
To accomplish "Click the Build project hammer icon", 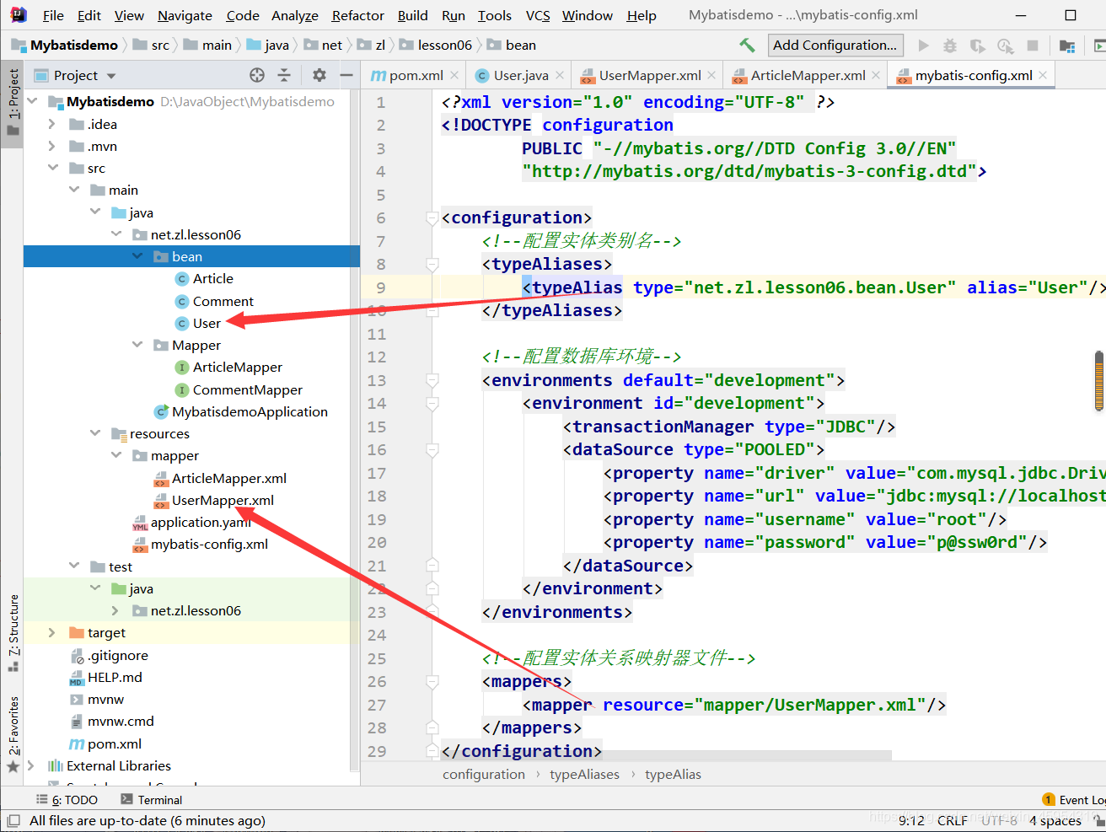I will (x=747, y=45).
